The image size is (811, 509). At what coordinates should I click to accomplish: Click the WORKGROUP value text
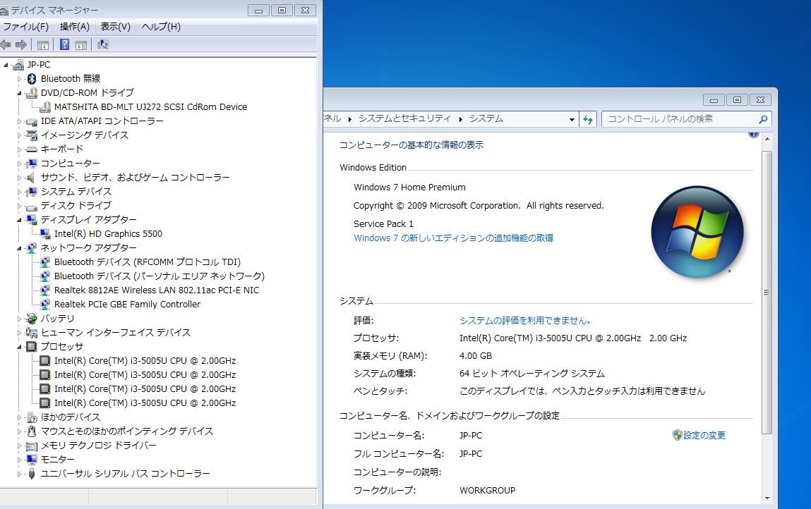click(x=487, y=491)
